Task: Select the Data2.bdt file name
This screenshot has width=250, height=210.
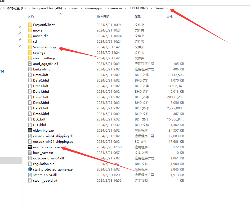Action: pyautogui.click(x=41, y=97)
